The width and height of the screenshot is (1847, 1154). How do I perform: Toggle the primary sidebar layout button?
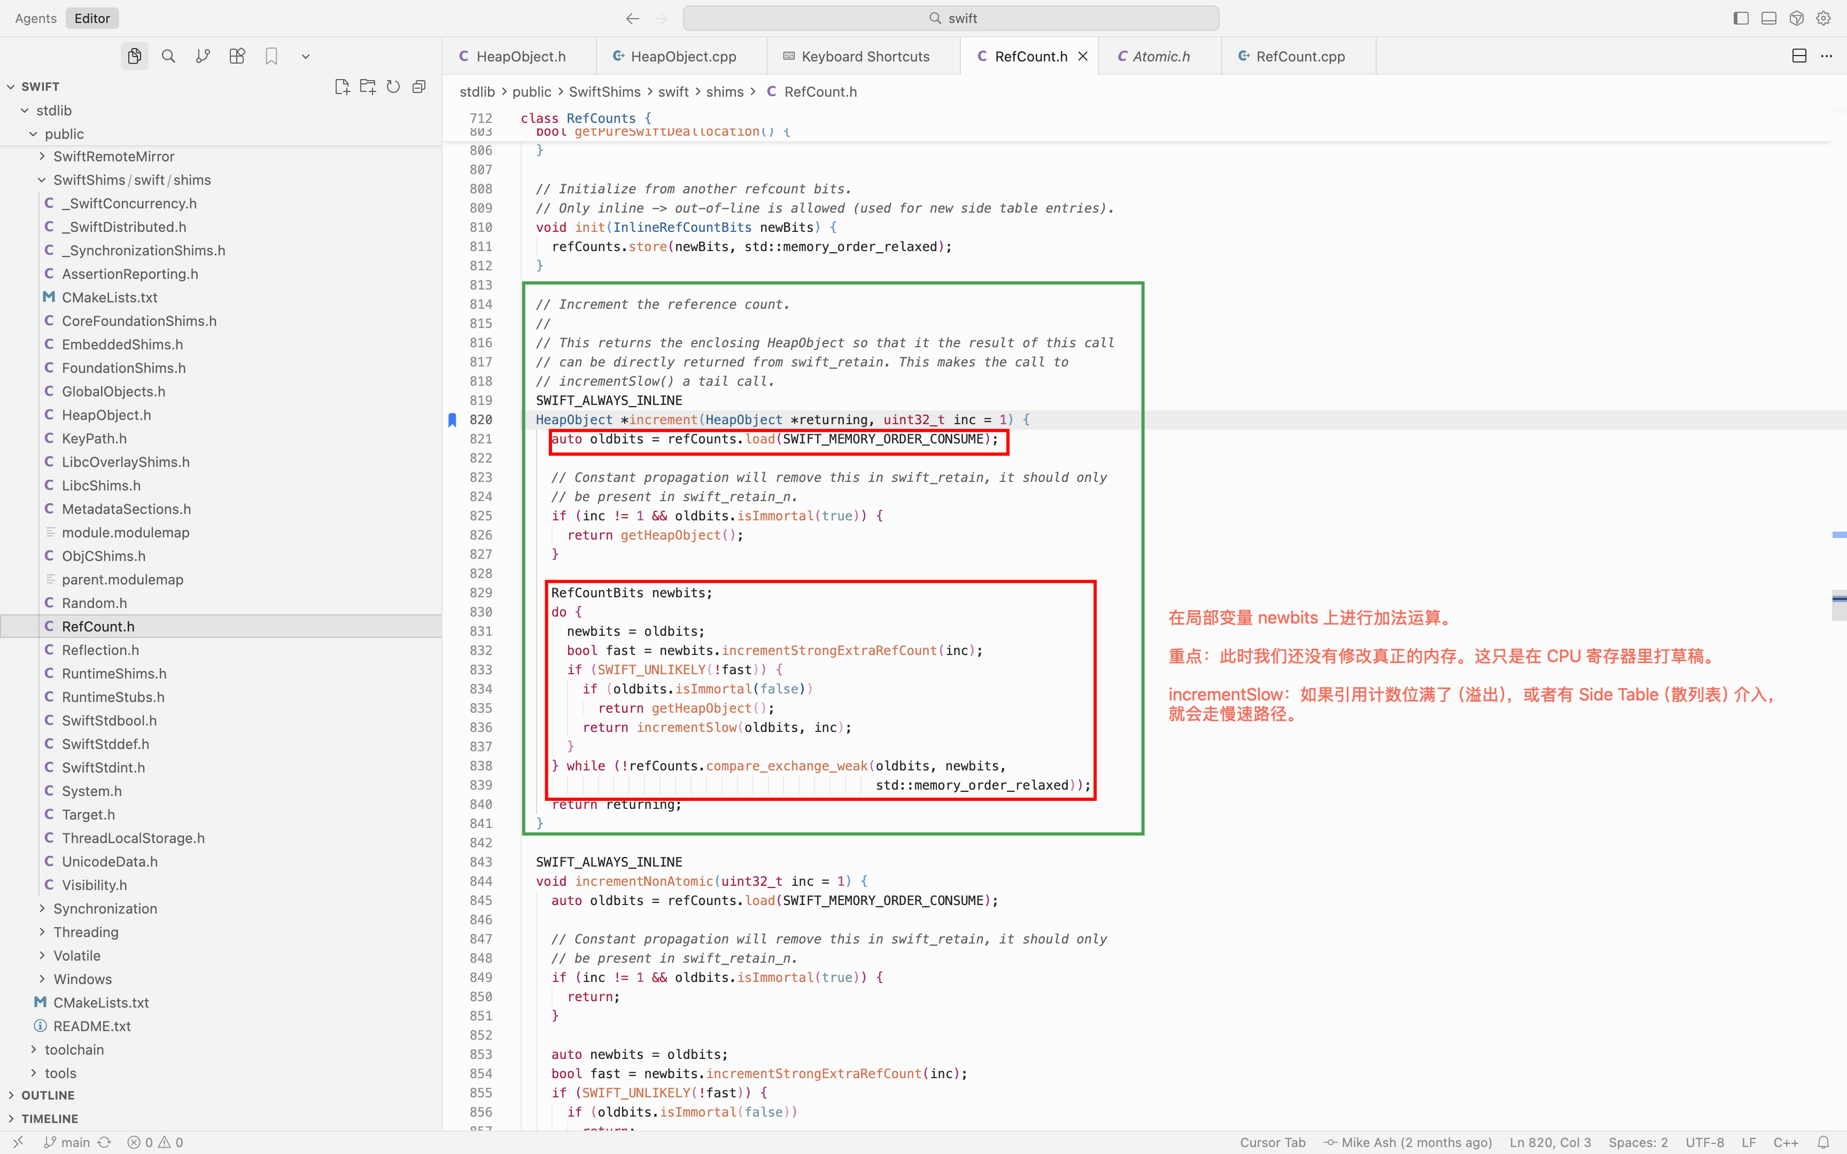(x=1740, y=18)
